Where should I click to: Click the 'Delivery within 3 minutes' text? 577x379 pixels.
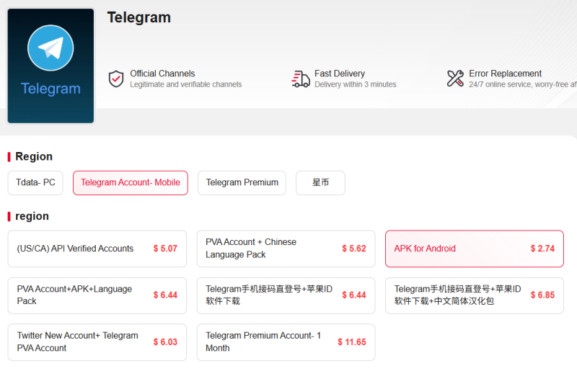356,84
